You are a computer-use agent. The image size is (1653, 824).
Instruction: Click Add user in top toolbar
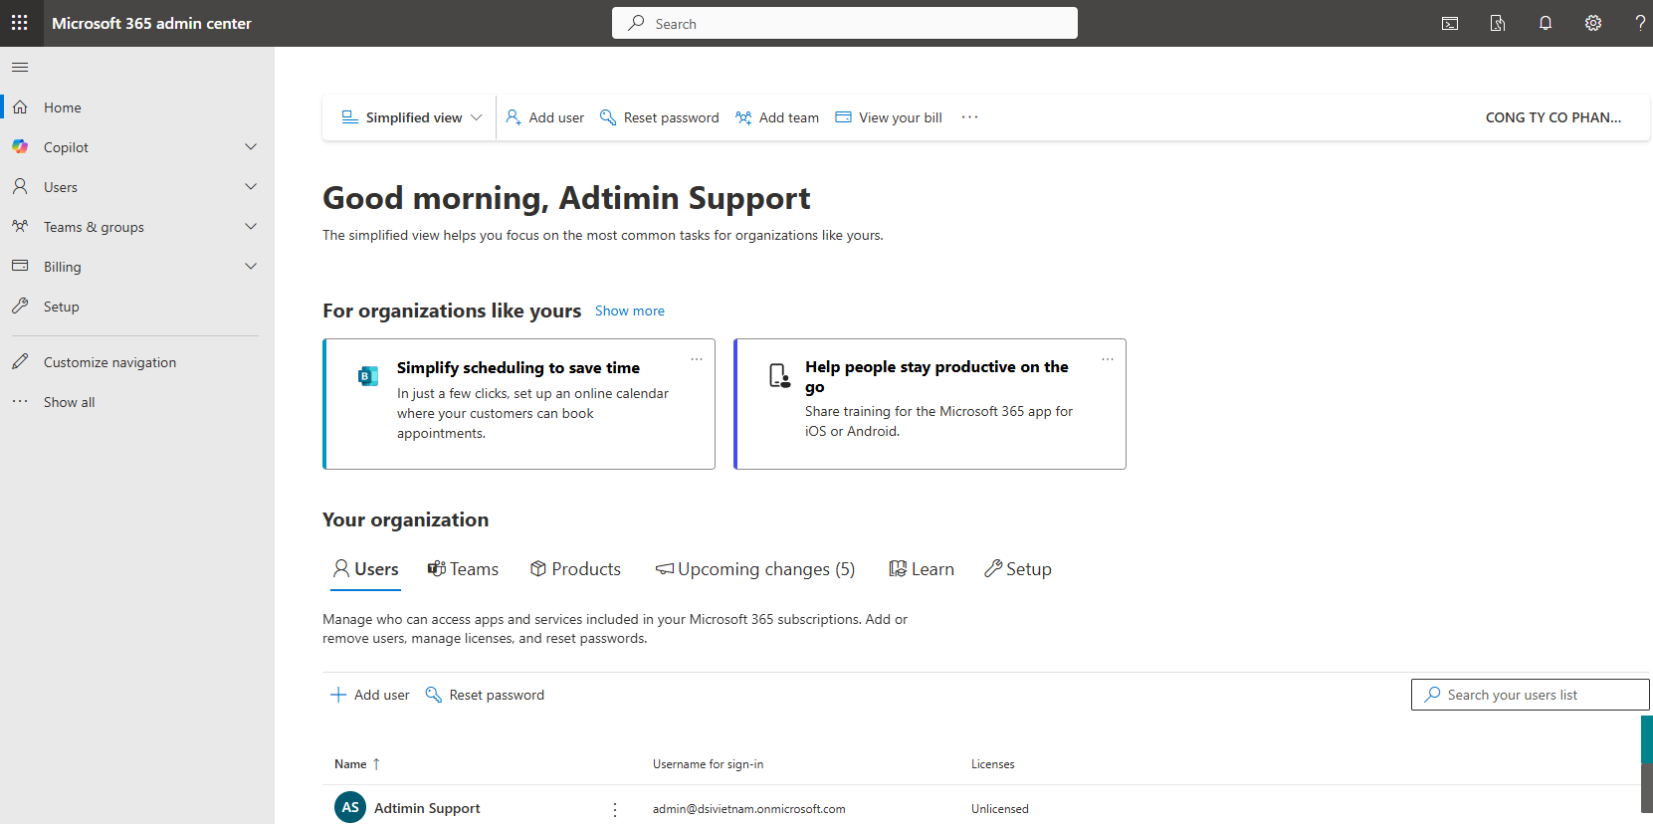(x=544, y=117)
